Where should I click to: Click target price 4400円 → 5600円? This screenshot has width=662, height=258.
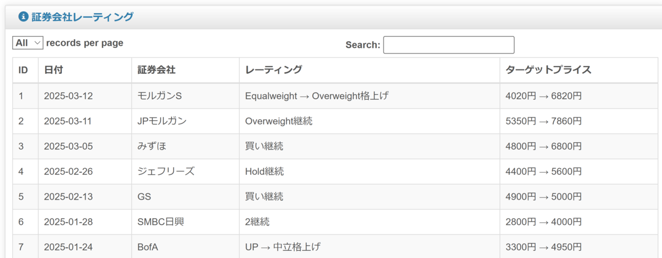click(579, 171)
